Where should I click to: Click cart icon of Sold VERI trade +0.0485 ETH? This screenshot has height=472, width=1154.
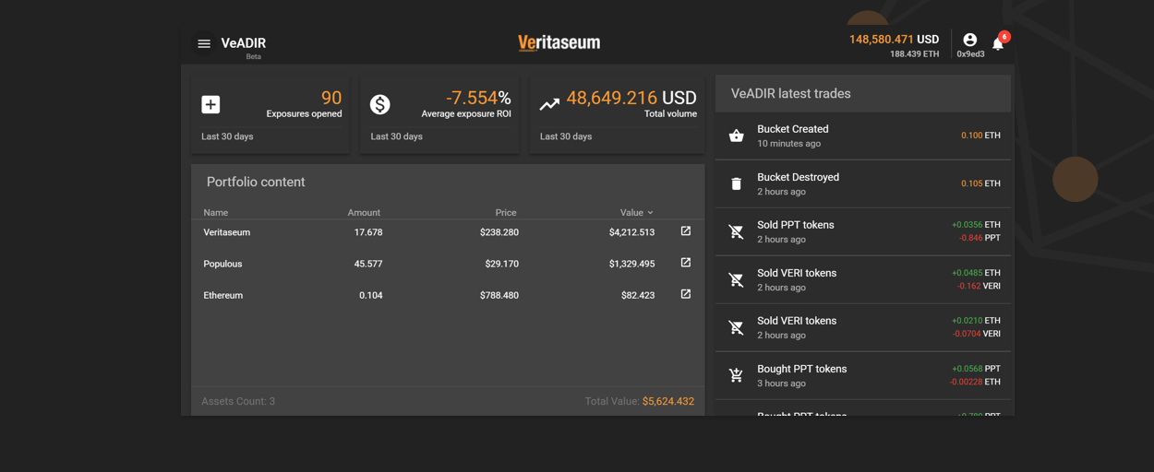tap(736, 279)
